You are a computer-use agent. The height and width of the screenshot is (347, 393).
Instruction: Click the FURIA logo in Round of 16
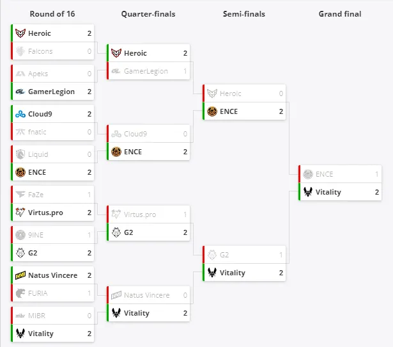20,293
